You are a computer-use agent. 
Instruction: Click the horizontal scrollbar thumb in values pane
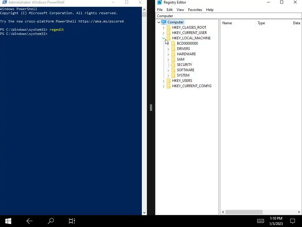244,212
